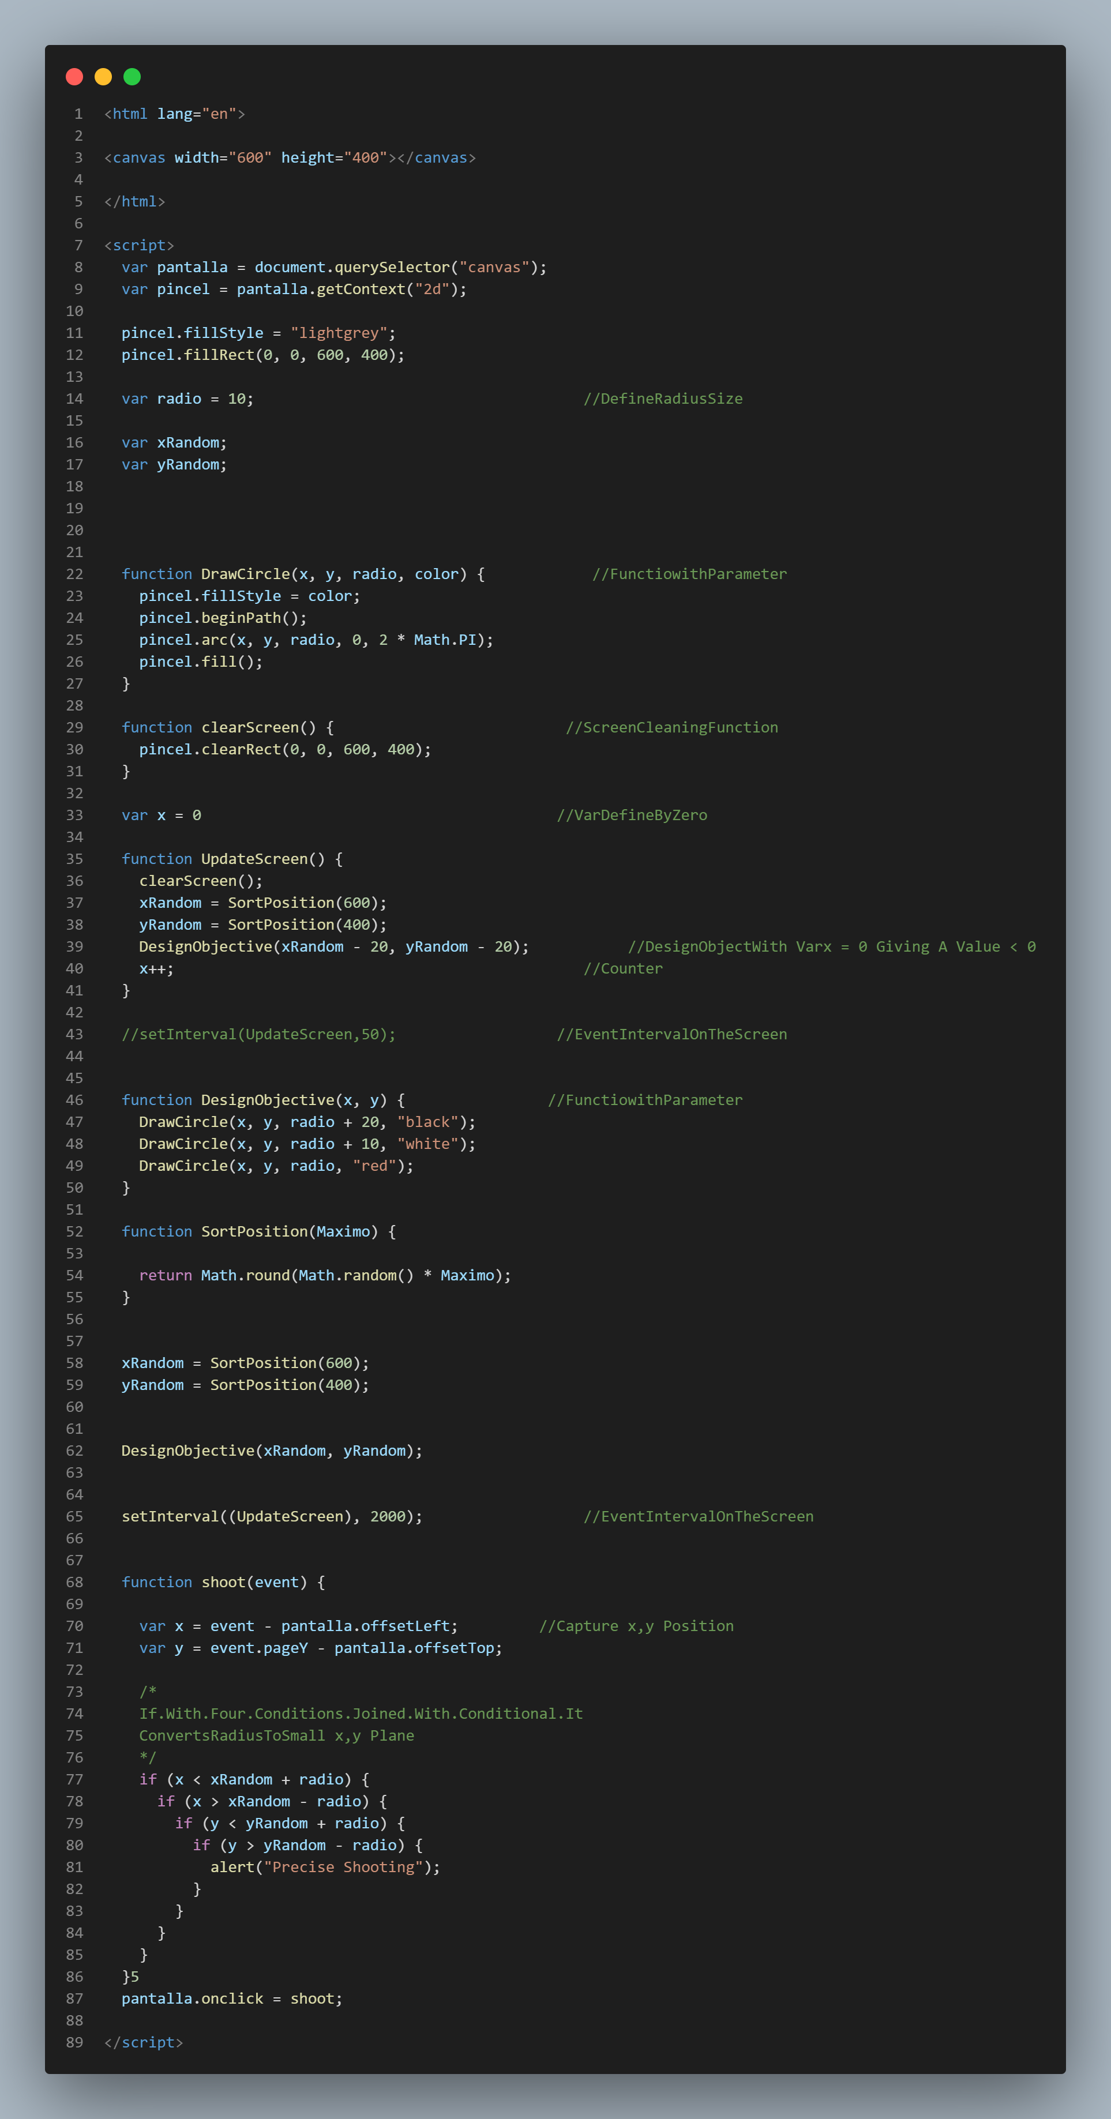This screenshot has height=2119, width=1111.
Task: Click DesignObjective(xRandom - 20, yRandom - 20)
Action: (x=334, y=947)
